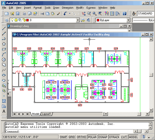Open the undo history dropdown arrow
Image resolution: width=155 pixels, height=140 pixels.
point(70,13)
